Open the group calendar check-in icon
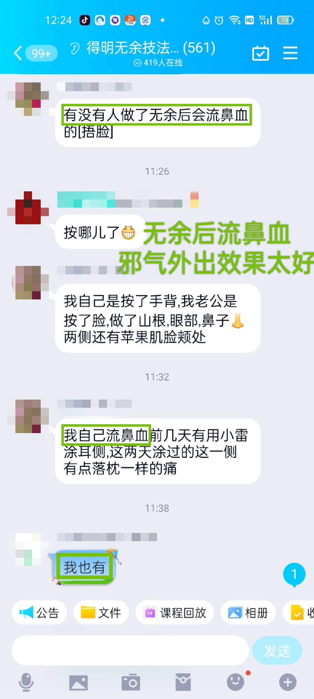Screen dimensions: 314x699 pyautogui.click(x=261, y=53)
